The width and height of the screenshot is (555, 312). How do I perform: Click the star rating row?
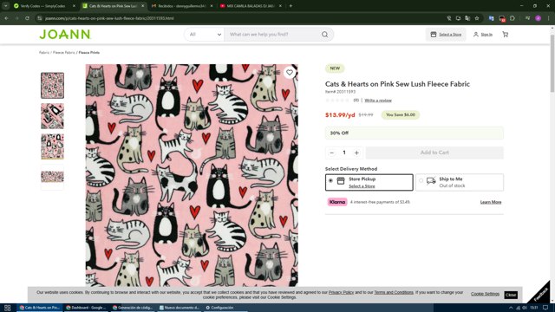(337, 101)
